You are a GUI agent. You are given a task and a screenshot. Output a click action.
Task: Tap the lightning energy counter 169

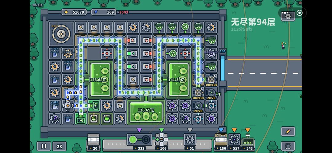(x=104, y=12)
